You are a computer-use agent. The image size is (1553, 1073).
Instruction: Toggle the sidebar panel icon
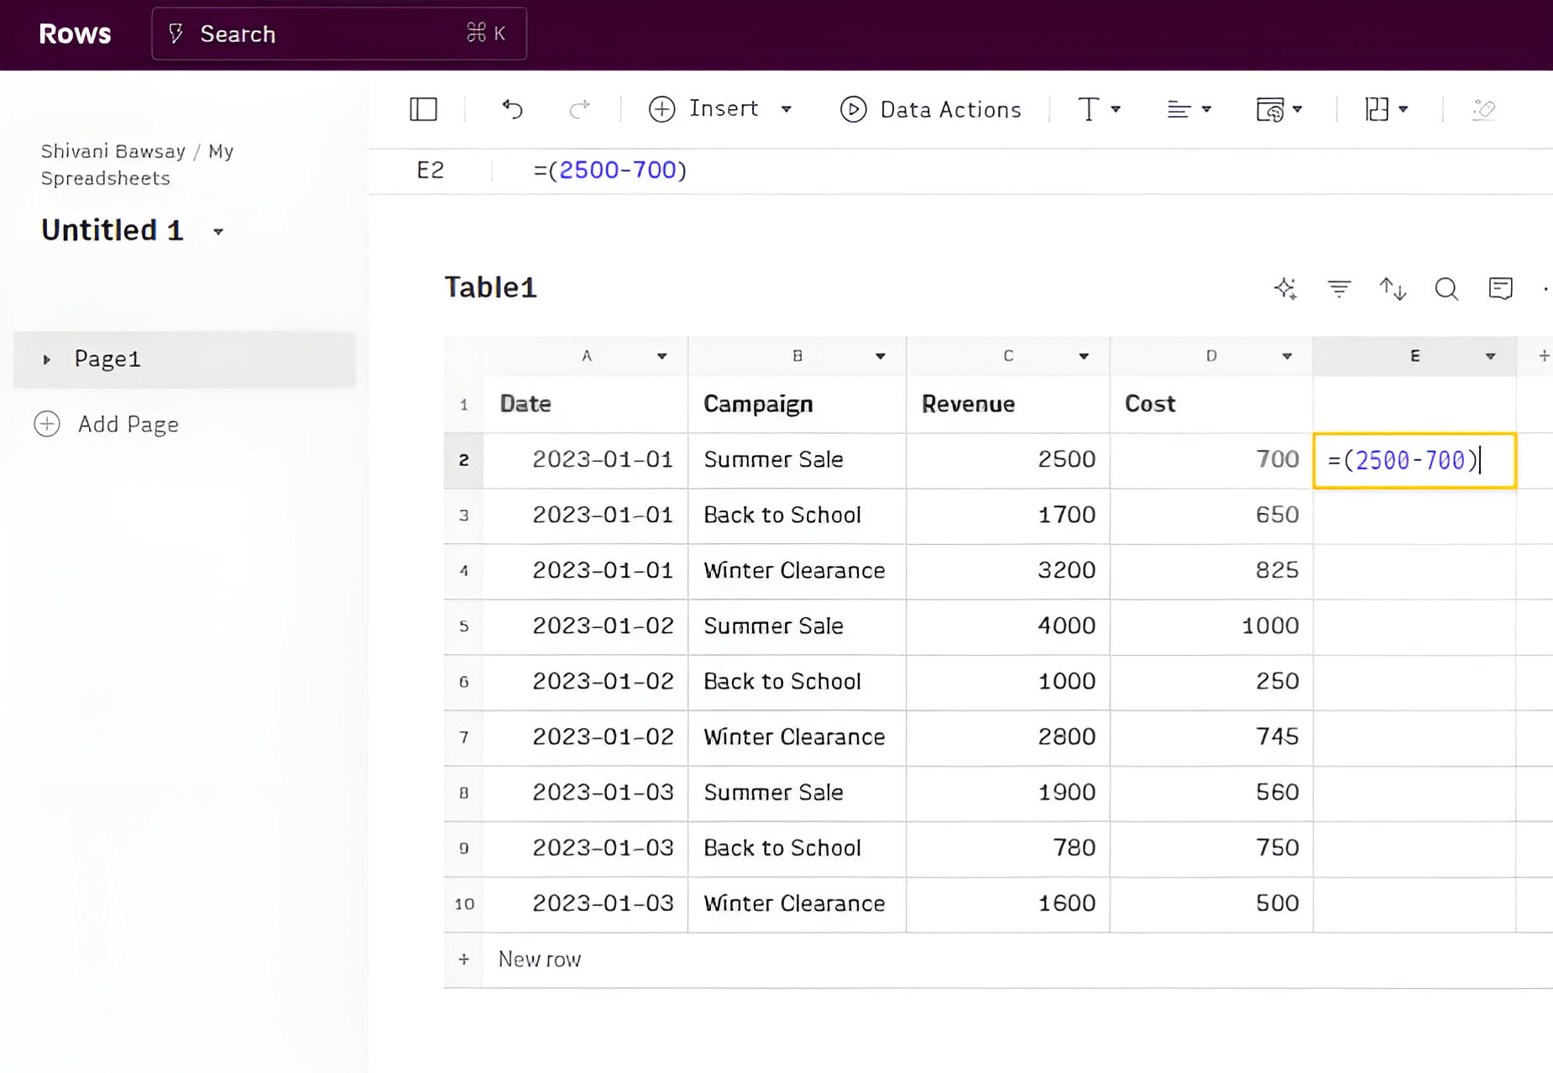tap(423, 109)
